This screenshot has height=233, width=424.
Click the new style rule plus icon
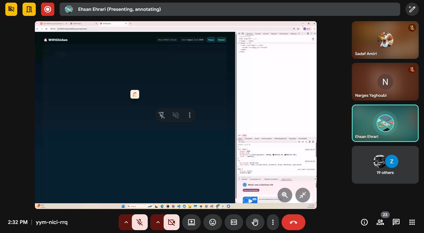[306, 142]
